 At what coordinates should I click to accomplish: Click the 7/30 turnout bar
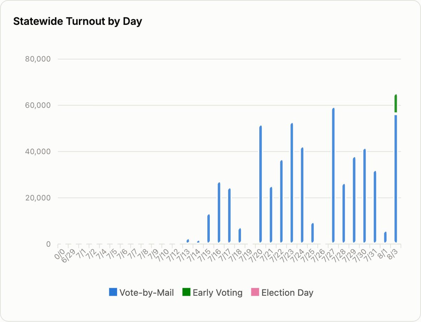(x=365, y=196)
